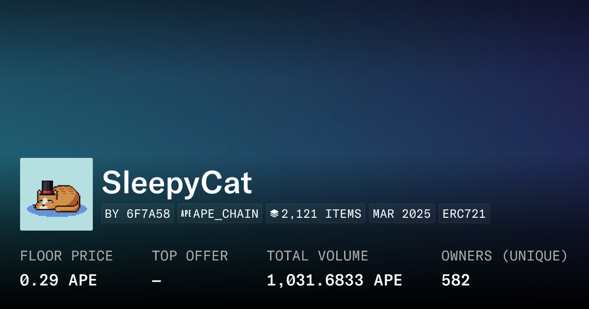Select the APE_CHAIN chain label
The image size is (589, 309).
point(226,214)
